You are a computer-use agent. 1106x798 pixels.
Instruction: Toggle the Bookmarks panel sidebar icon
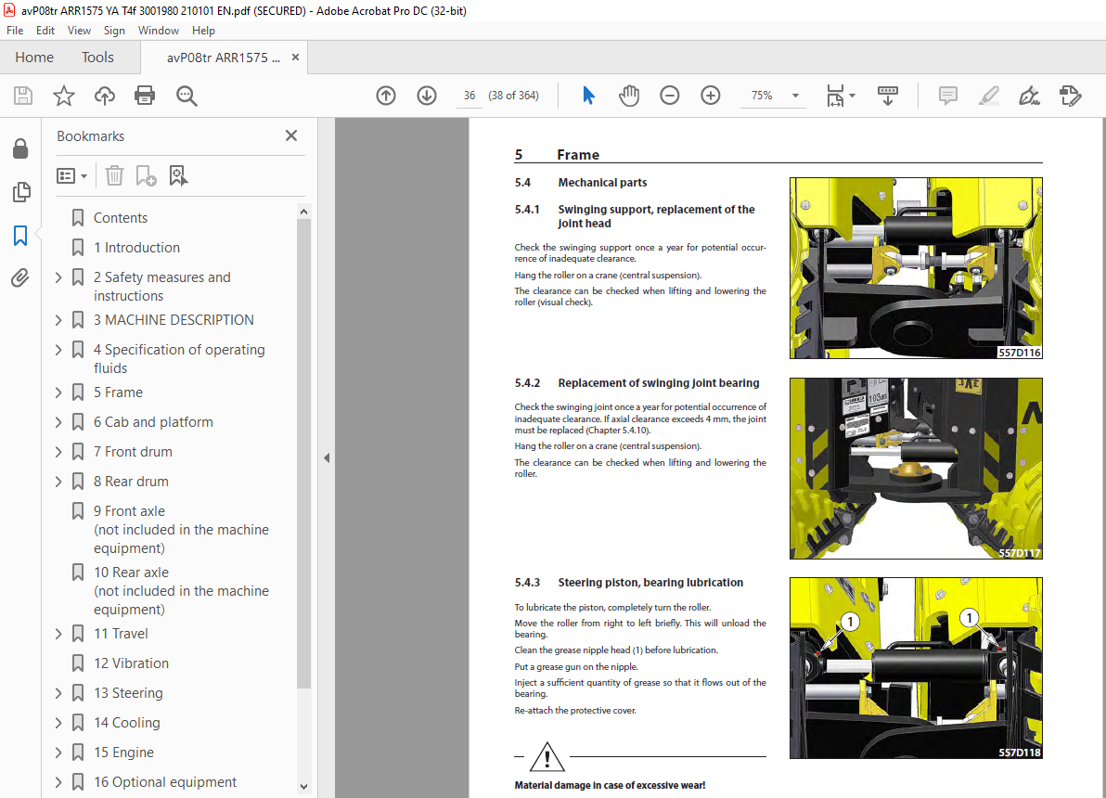coord(20,236)
